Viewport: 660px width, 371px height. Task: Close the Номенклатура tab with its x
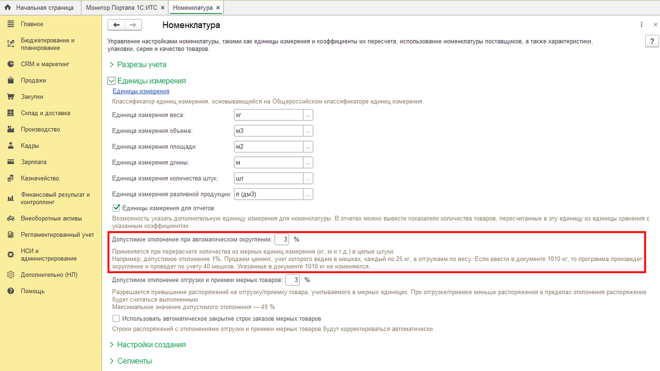point(218,8)
